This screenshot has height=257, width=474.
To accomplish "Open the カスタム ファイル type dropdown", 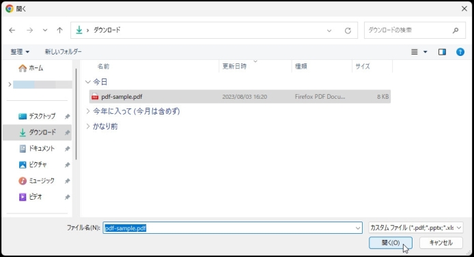I will pos(416,228).
